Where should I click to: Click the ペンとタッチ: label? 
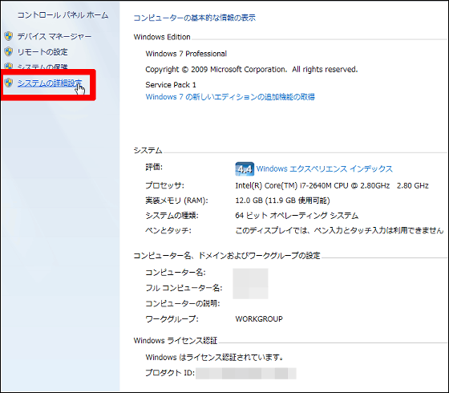168,230
